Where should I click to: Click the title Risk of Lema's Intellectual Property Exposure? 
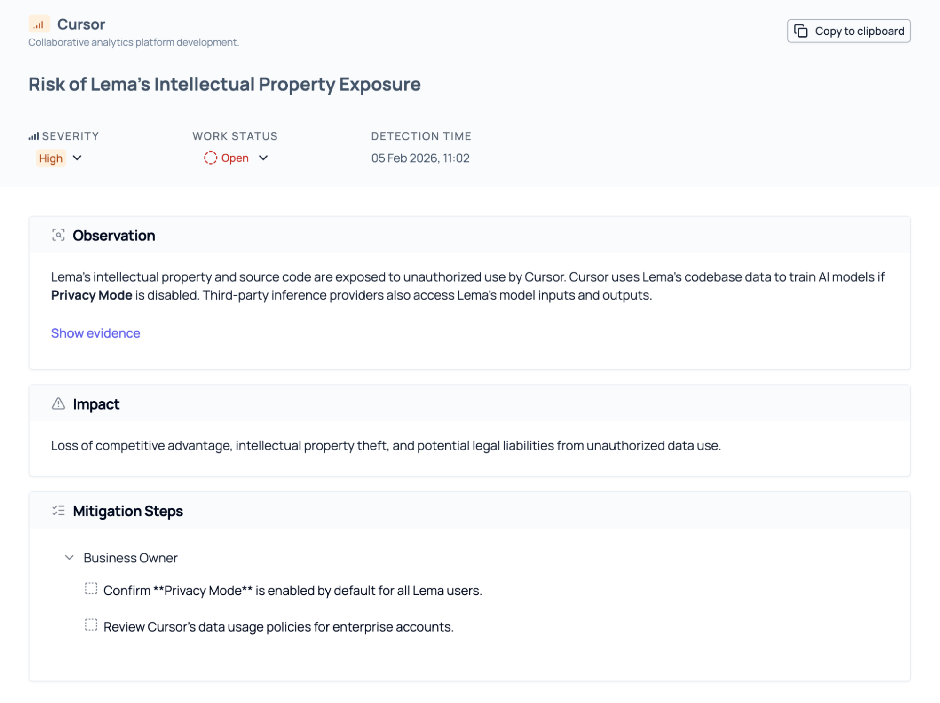point(224,85)
